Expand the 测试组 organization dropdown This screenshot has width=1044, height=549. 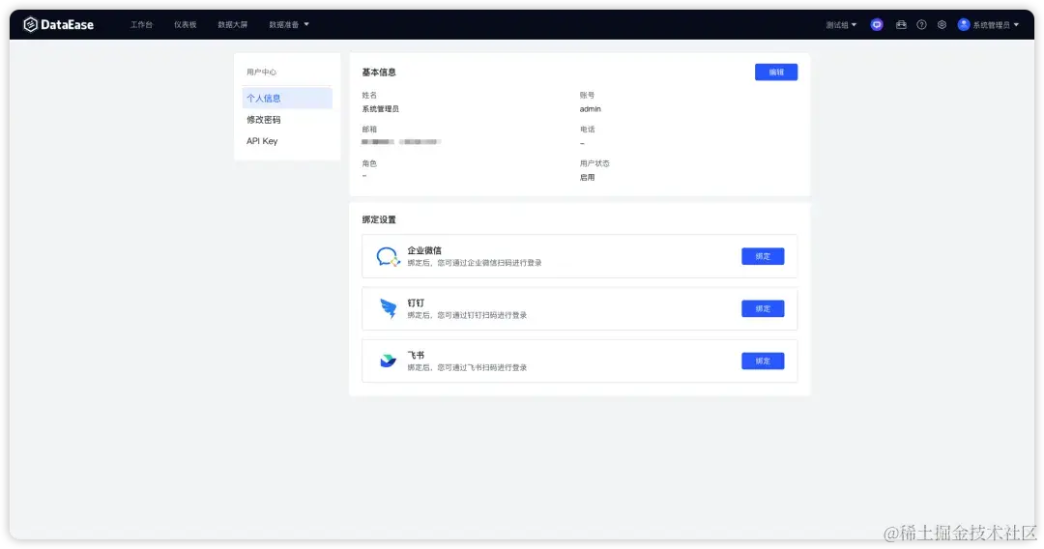click(842, 24)
